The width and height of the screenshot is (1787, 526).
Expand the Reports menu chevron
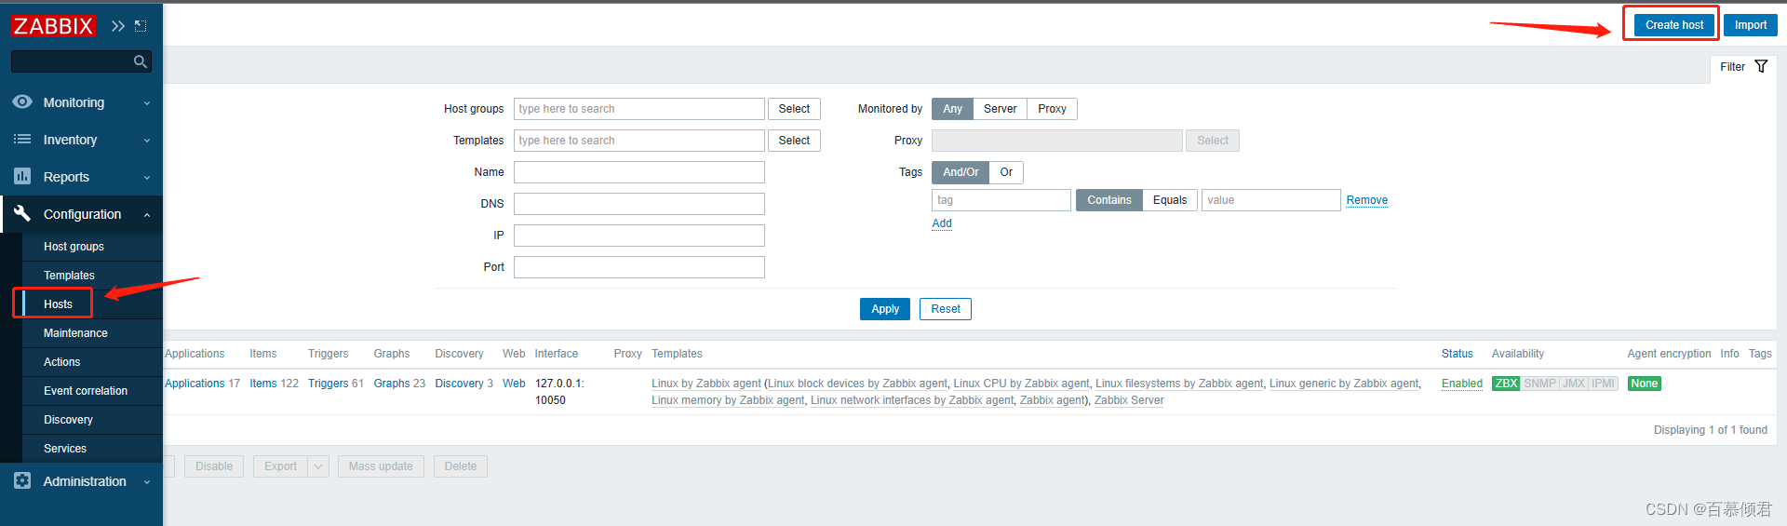tap(147, 178)
